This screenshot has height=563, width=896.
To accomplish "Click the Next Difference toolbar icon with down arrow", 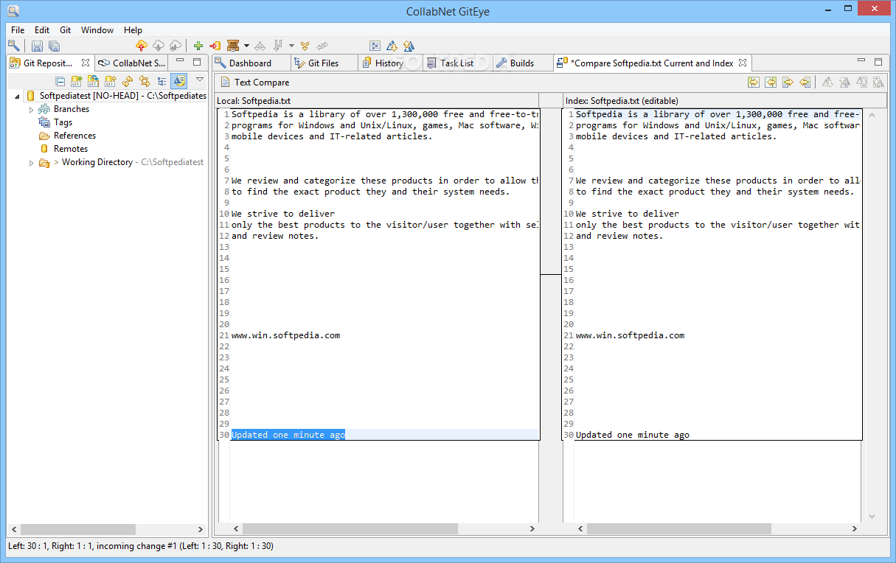I will tap(391, 46).
